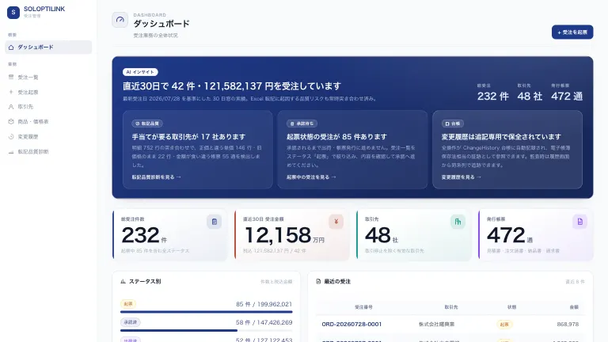The width and height of the screenshot is (608, 342).
Task: Follow the 転記品質診断を見る link
Action: point(156,177)
